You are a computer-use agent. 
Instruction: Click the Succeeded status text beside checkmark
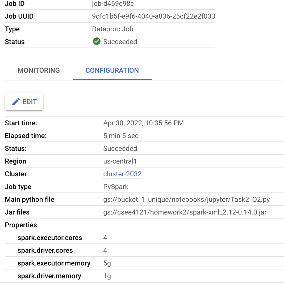pyautogui.click(x=120, y=42)
